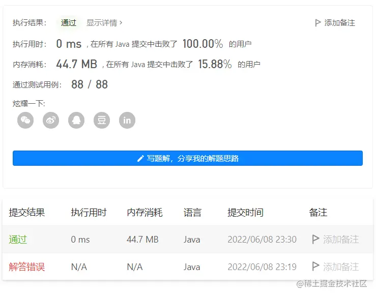
Task: Click the 0 ms cell in table
Action: (80, 240)
